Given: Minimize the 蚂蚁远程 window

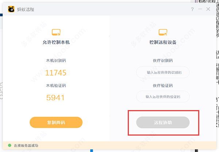Looking at the screenshot, I should pyautogui.click(x=200, y=9).
